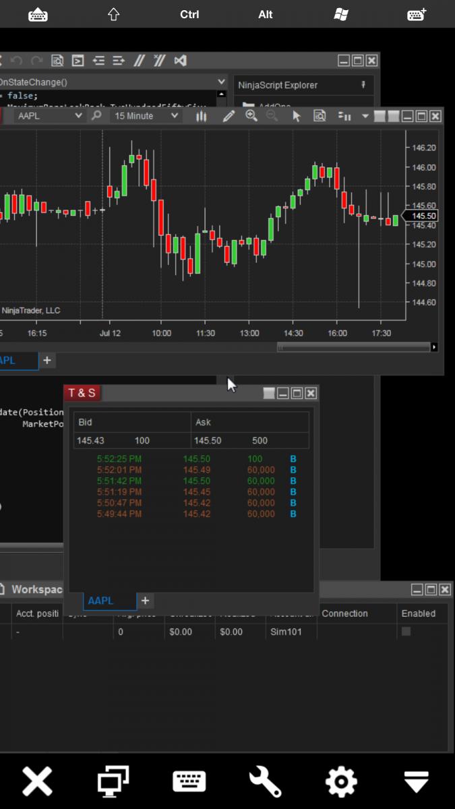The width and height of the screenshot is (455, 809).
Task: Click the chart scrollbar right arrow
Action: 434,347
